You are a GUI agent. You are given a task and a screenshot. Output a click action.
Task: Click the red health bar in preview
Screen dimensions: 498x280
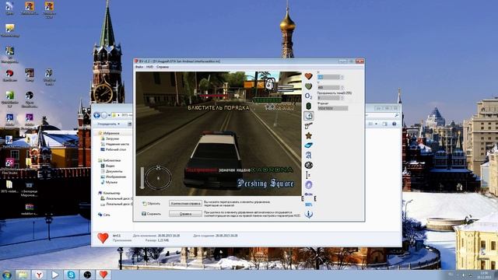coord(213,95)
